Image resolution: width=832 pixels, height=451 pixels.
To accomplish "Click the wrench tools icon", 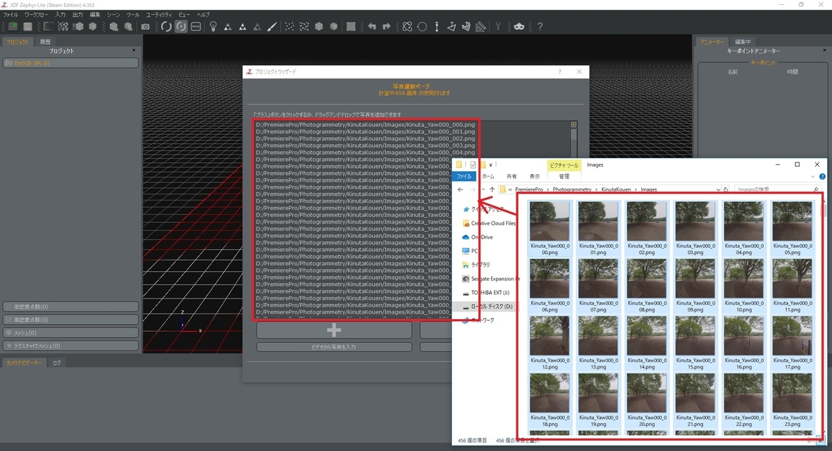I will point(498,26).
